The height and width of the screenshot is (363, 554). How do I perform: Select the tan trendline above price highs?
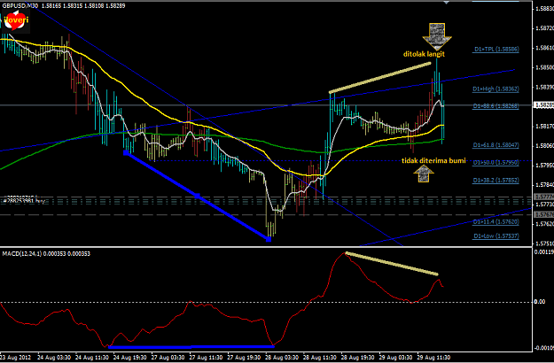tap(379, 78)
